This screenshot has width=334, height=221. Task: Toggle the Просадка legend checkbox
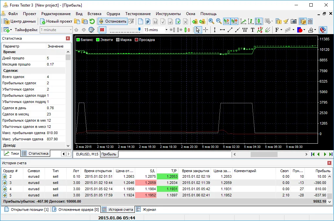[x=136, y=40]
